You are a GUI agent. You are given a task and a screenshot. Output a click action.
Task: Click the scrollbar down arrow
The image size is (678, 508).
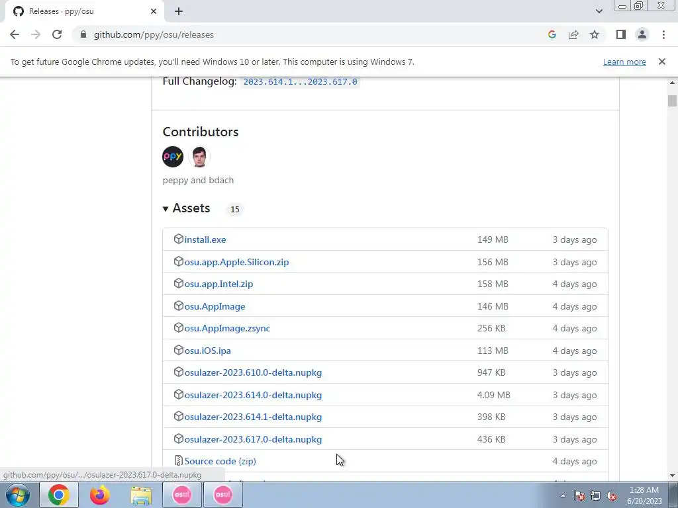pyautogui.click(x=671, y=476)
